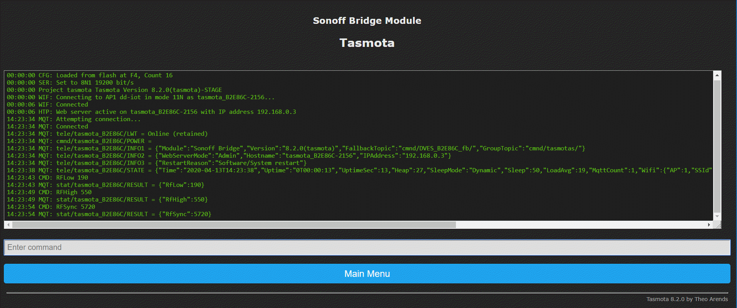
Task: Click the console scroll down arrow
Action: pyautogui.click(x=717, y=216)
